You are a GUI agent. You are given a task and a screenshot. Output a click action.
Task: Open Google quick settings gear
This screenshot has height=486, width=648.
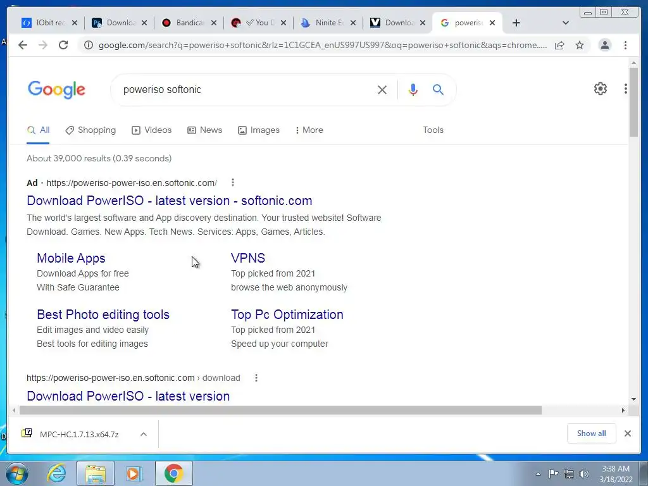(601, 89)
